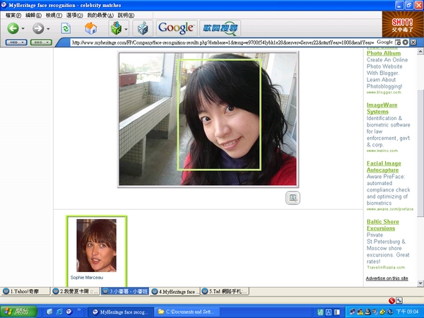Switch to the highlighted third browser tab
Image resolution: width=424 pixels, height=318 pixels.
(x=125, y=291)
